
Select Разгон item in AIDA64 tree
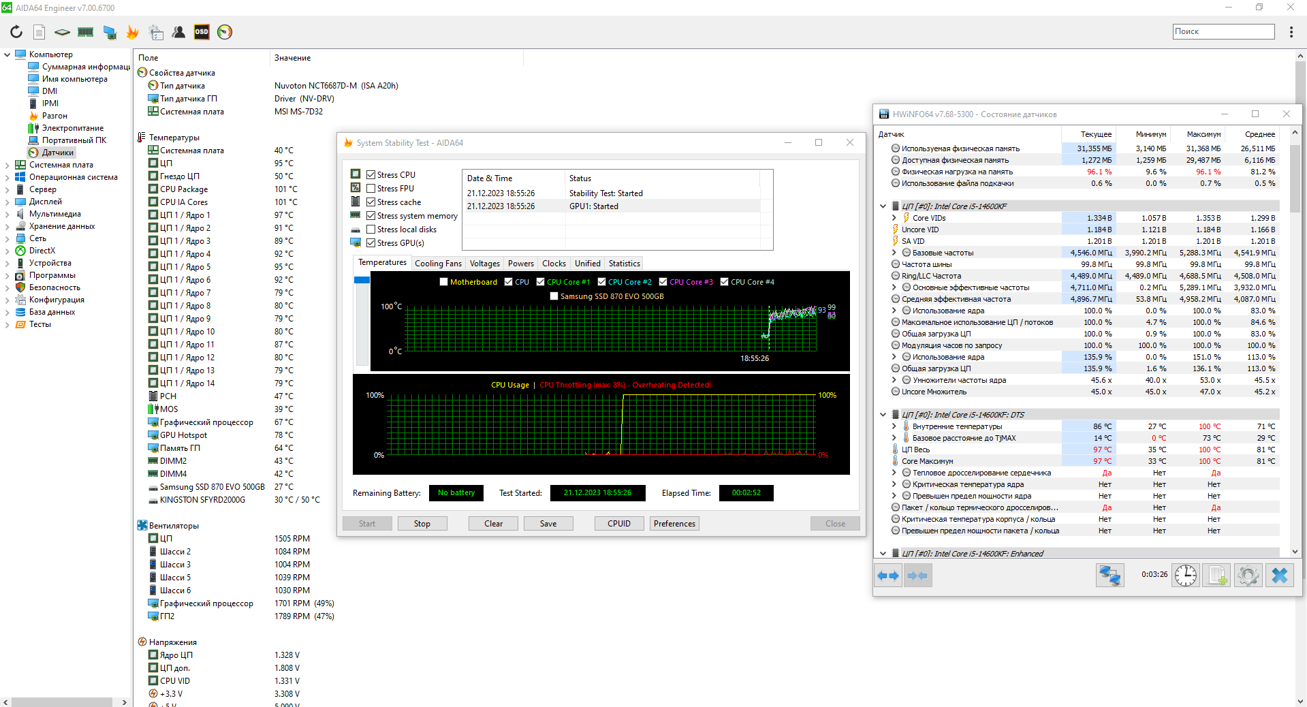click(x=54, y=116)
